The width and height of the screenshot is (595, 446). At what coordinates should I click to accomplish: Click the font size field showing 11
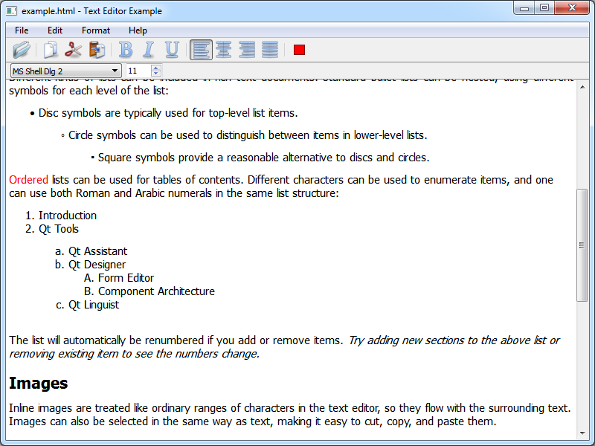pos(138,71)
